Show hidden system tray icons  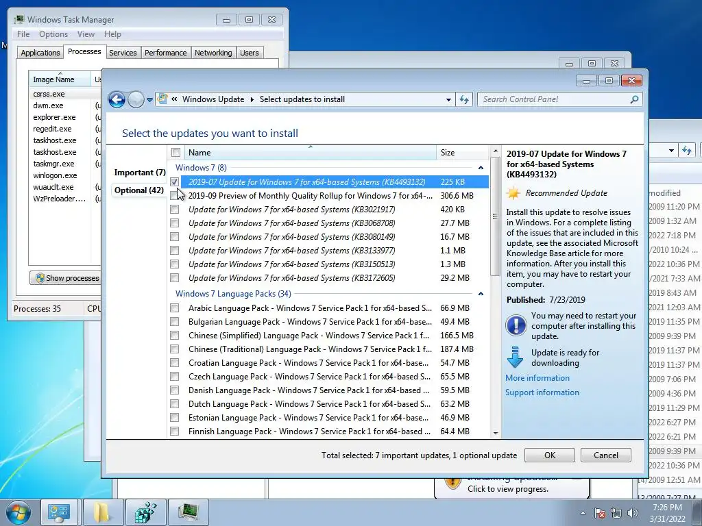pyautogui.click(x=583, y=513)
